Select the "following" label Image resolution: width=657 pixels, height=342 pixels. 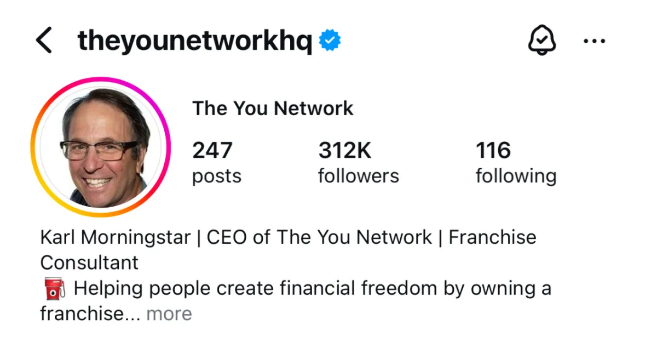click(516, 176)
